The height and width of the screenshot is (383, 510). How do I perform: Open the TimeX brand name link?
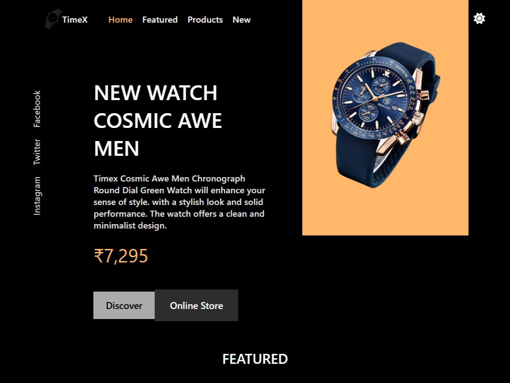75,20
